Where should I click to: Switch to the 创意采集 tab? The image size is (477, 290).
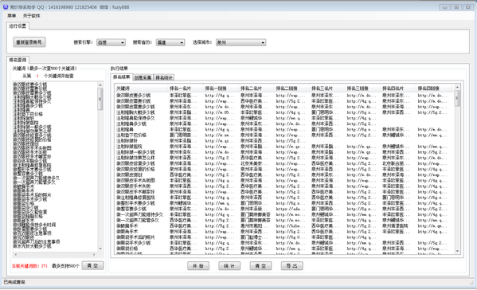143,78
